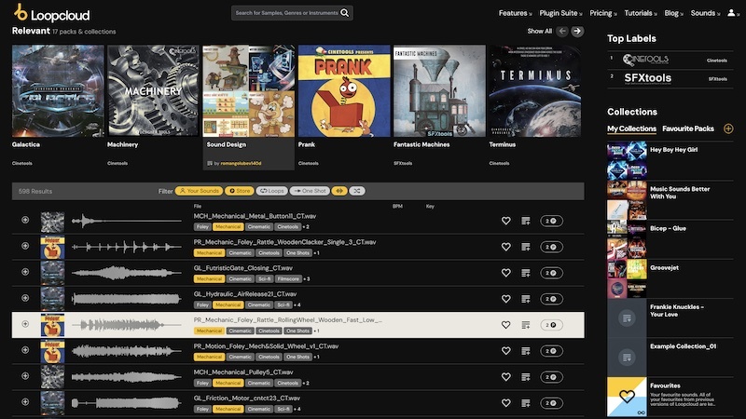The width and height of the screenshot is (746, 419).
Task: Switch to Favourite Packs tab
Action: pyautogui.click(x=688, y=128)
